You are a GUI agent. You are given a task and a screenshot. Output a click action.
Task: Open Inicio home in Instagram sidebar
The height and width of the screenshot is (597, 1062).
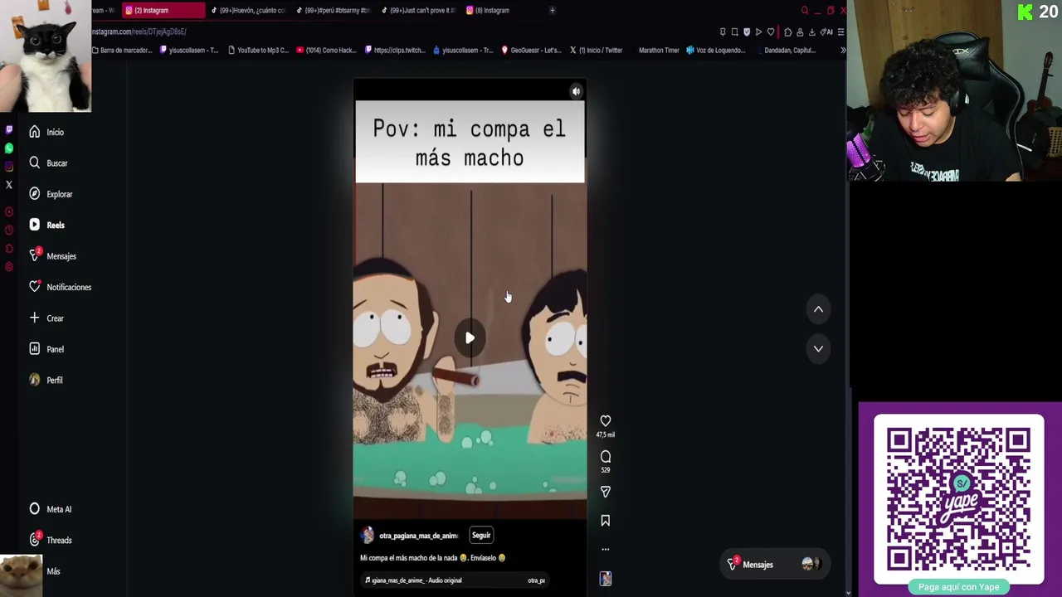46,132
